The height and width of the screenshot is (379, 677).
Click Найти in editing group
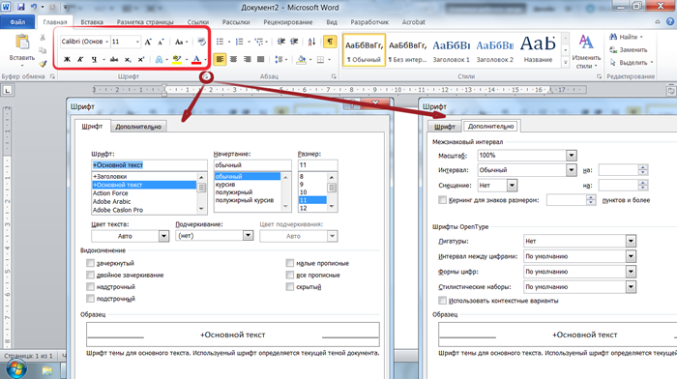tap(627, 37)
